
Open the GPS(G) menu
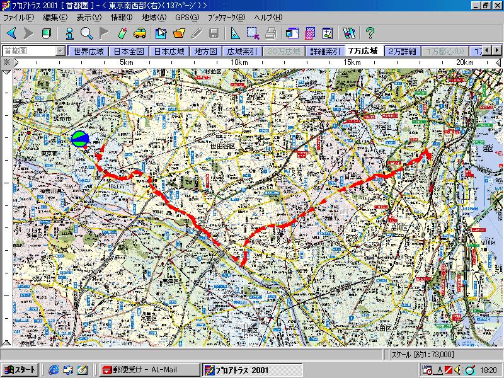186,17
